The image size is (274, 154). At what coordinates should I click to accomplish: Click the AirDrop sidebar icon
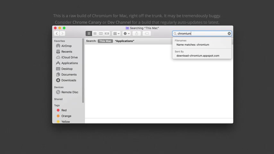(58, 46)
